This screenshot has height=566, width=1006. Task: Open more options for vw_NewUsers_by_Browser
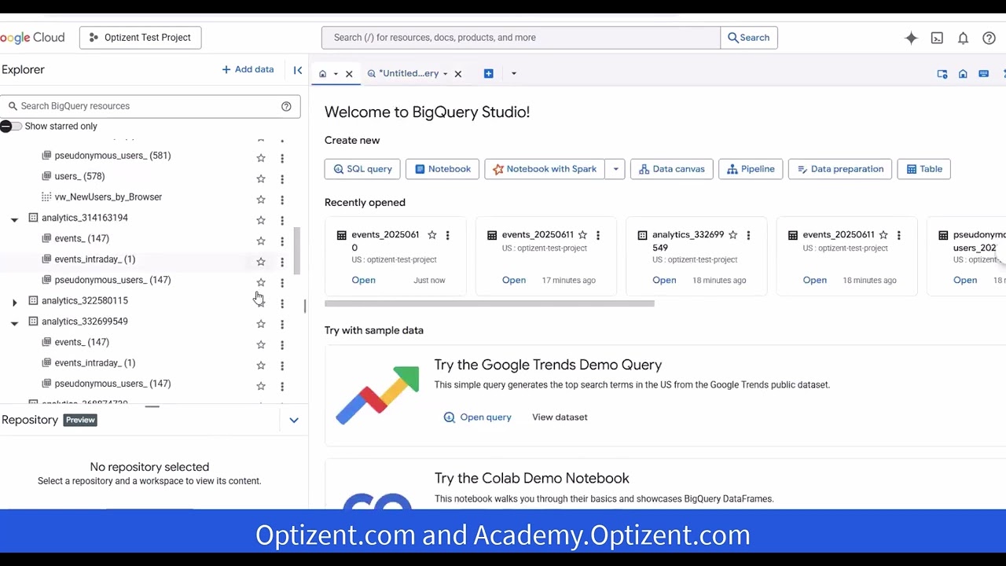coord(282,200)
